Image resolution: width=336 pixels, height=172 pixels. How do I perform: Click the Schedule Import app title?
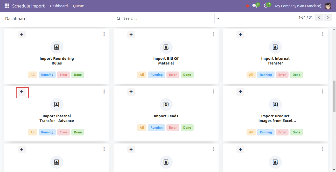click(x=29, y=6)
